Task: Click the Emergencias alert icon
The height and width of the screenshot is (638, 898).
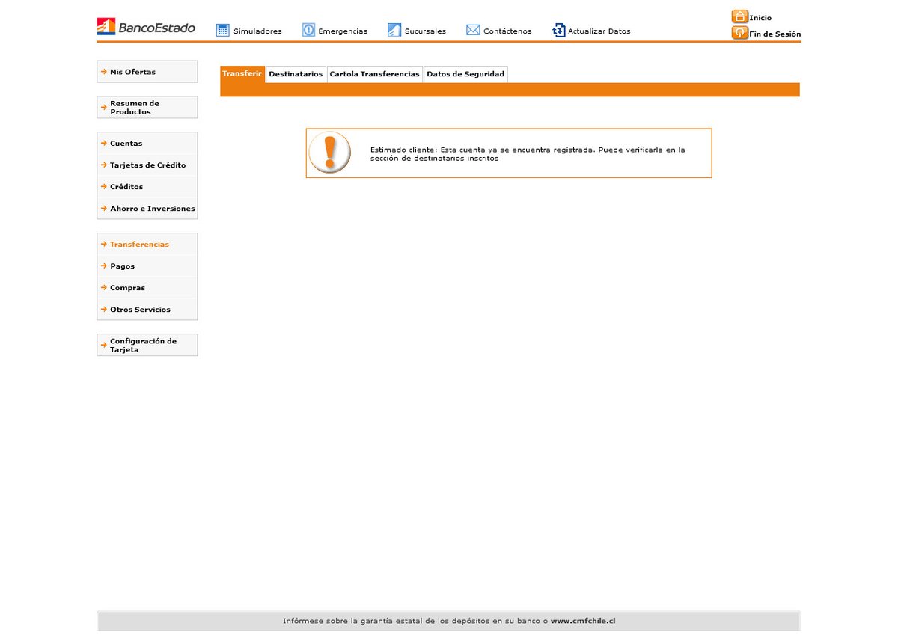Action: pyautogui.click(x=308, y=30)
